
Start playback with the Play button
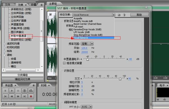click(x=12, y=91)
